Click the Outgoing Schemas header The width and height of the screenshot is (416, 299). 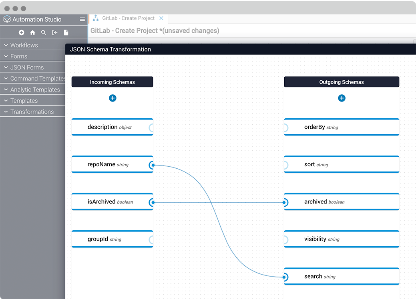(x=342, y=82)
